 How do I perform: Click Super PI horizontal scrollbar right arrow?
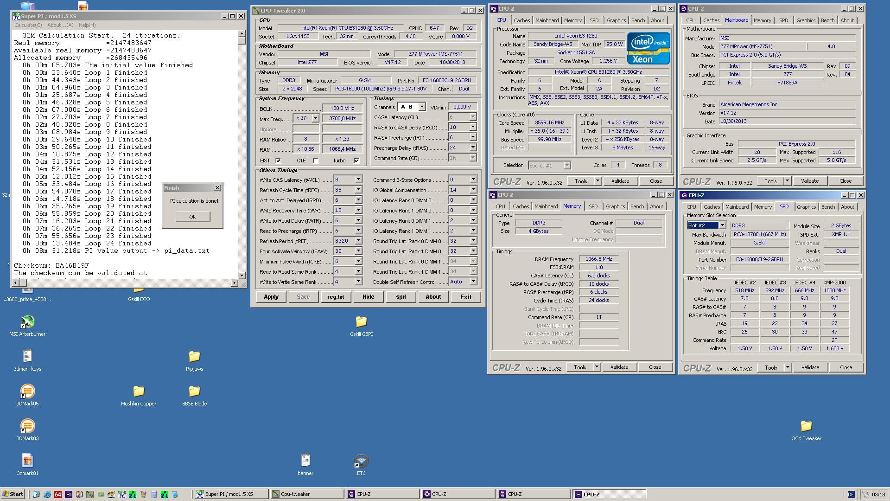click(234, 283)
